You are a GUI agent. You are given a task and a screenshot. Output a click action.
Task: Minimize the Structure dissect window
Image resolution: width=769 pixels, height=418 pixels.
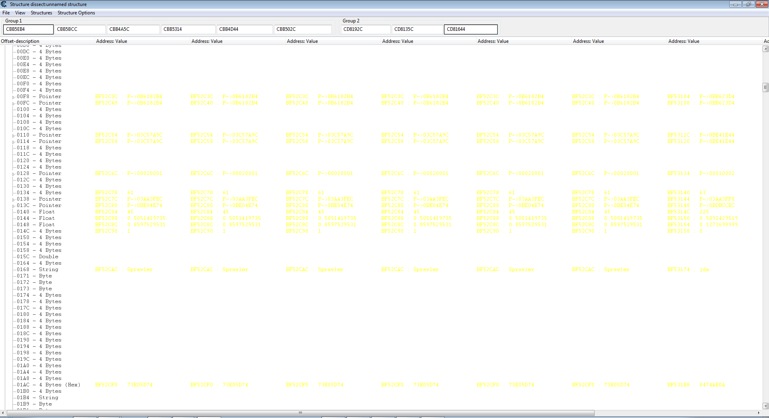[x=735, y=4]
